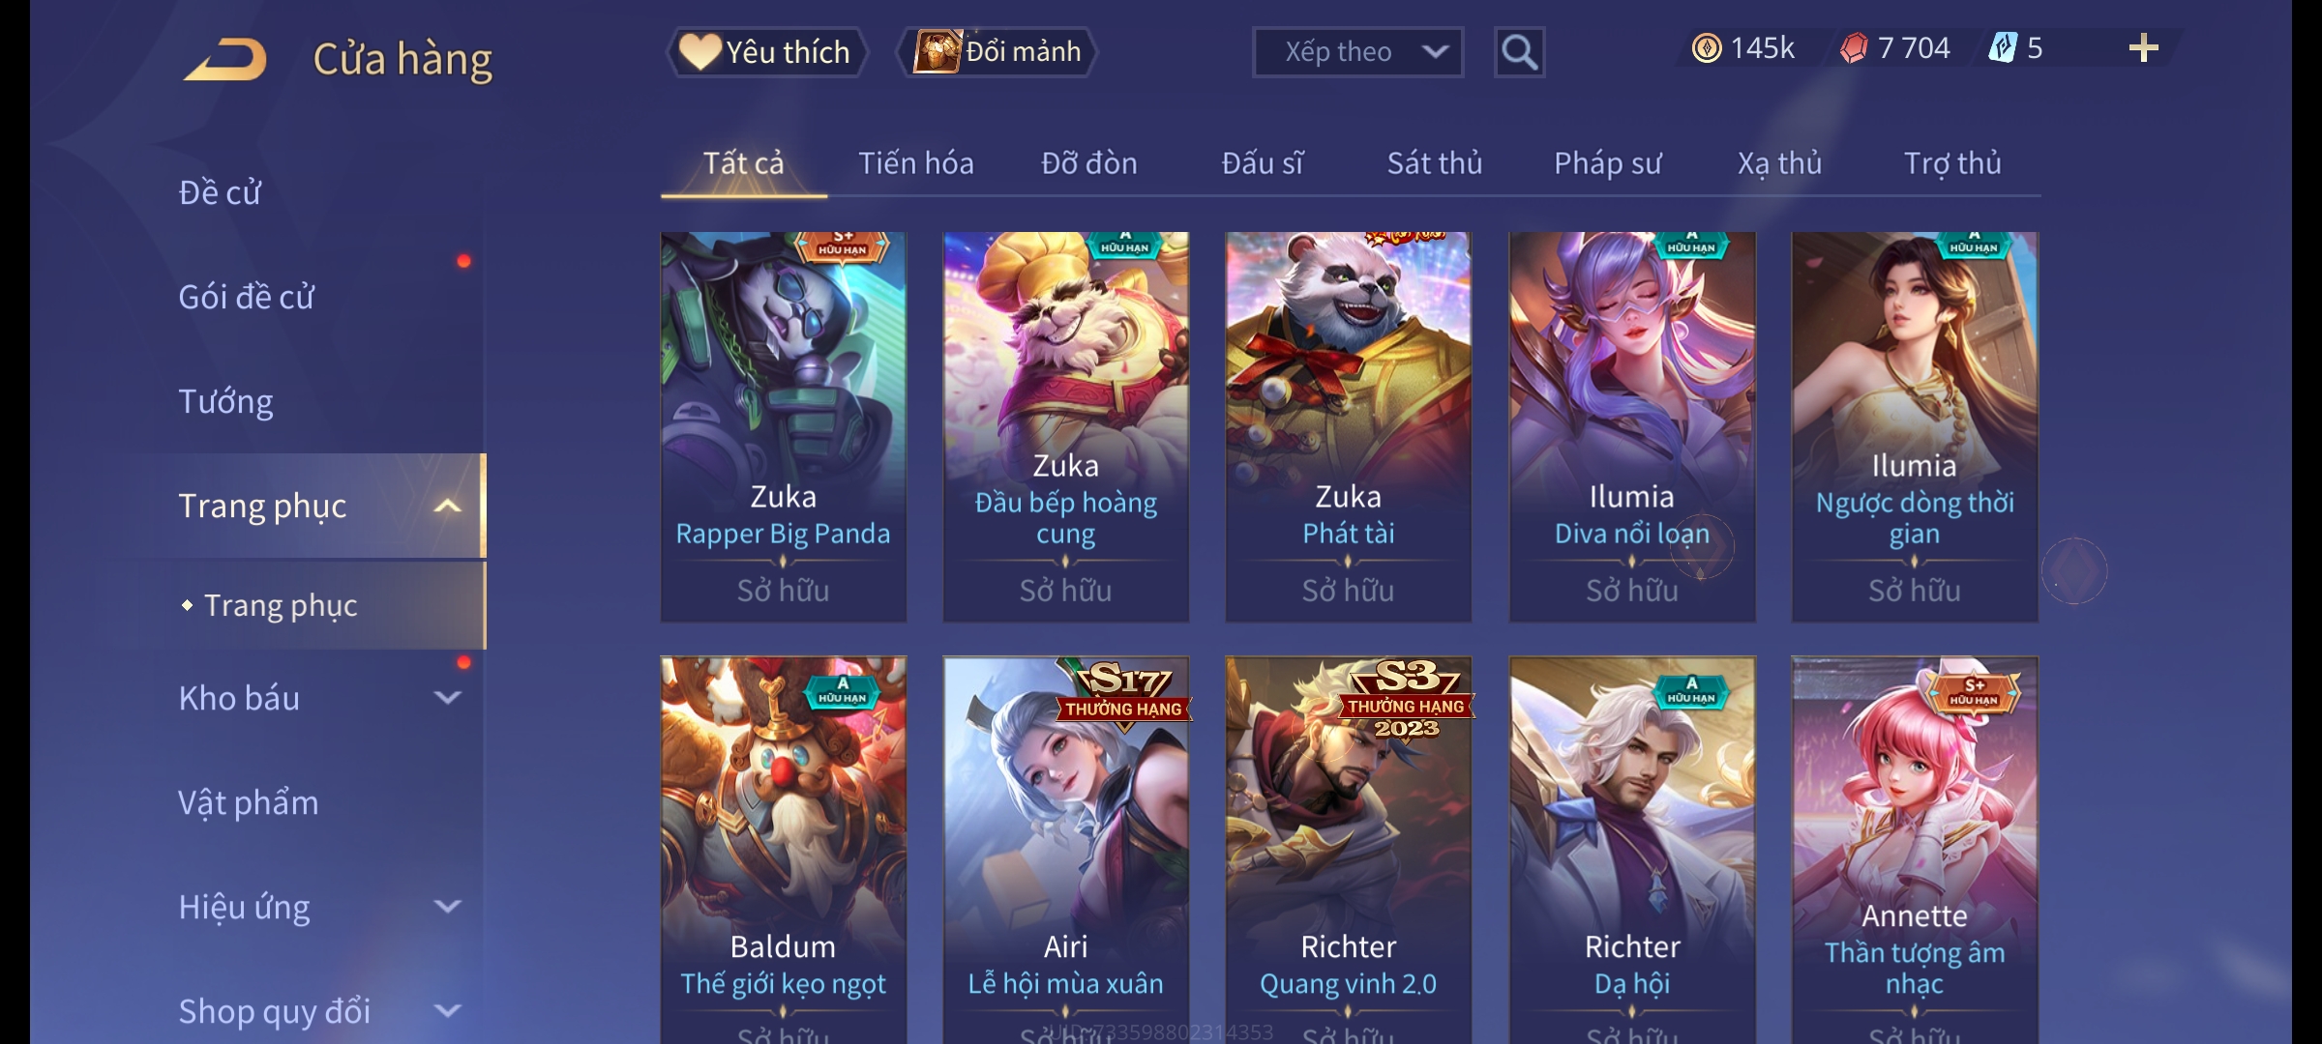Tap the gold coin balance icon

(1707, 48)
